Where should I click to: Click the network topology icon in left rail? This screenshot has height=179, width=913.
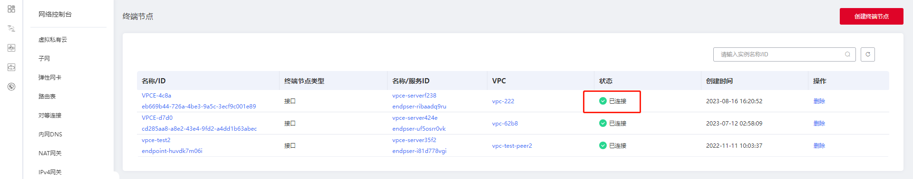click(11, 28)
